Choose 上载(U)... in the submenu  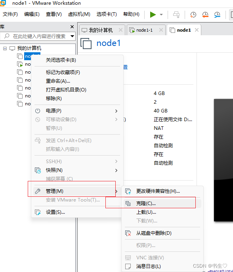[162, 212]
